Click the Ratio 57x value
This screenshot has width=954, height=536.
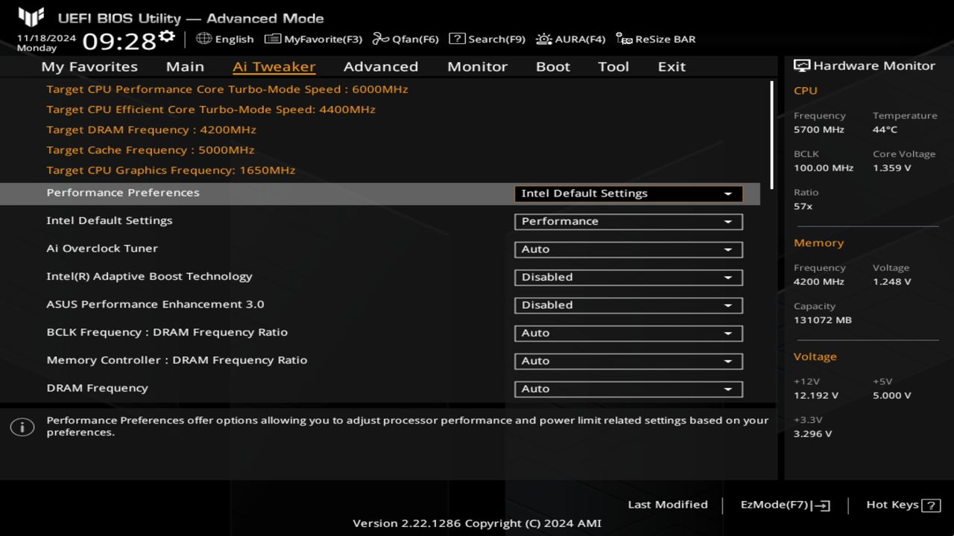pyautogui.click(x=803, y=206)
